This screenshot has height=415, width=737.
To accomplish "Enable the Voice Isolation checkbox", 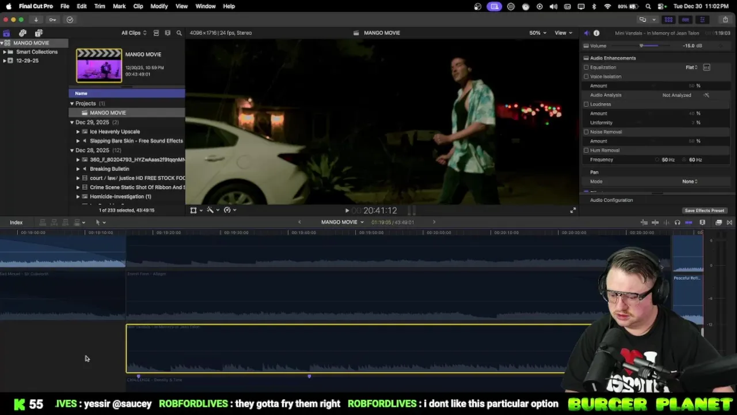I will (x=586, y=77).
